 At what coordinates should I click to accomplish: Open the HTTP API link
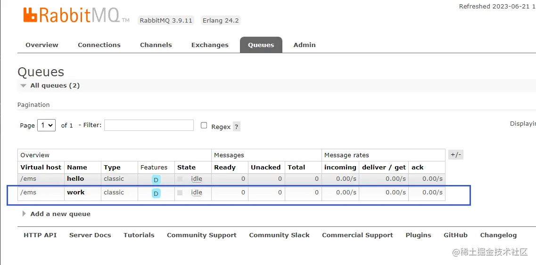[41, 235]
